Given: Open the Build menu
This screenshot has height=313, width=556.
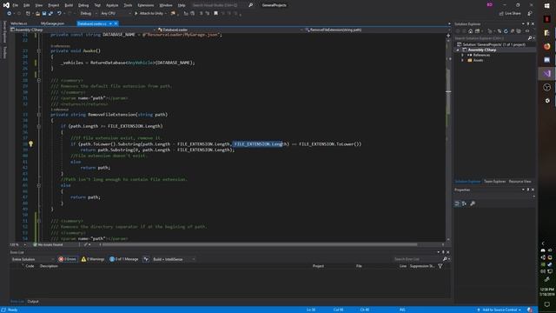Looking at the screenshot, I should [x=69, y=5].
